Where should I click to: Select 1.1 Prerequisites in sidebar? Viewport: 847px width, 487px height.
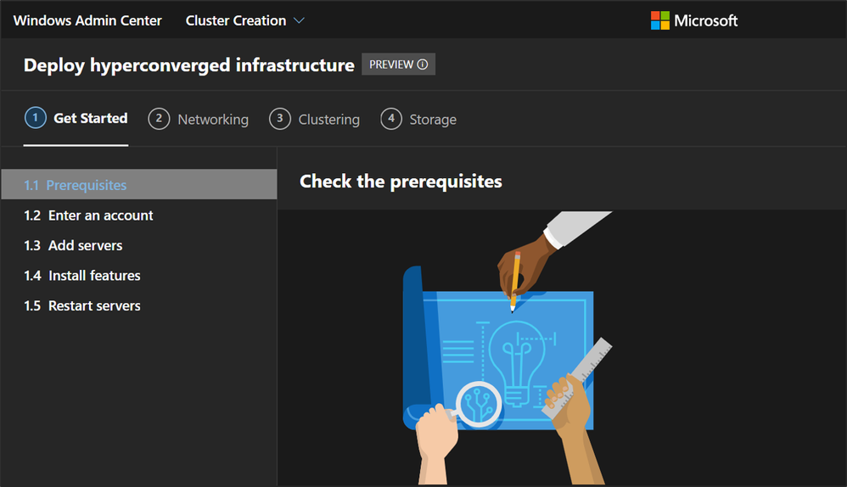pyautogui.click(x=87, y=185)
